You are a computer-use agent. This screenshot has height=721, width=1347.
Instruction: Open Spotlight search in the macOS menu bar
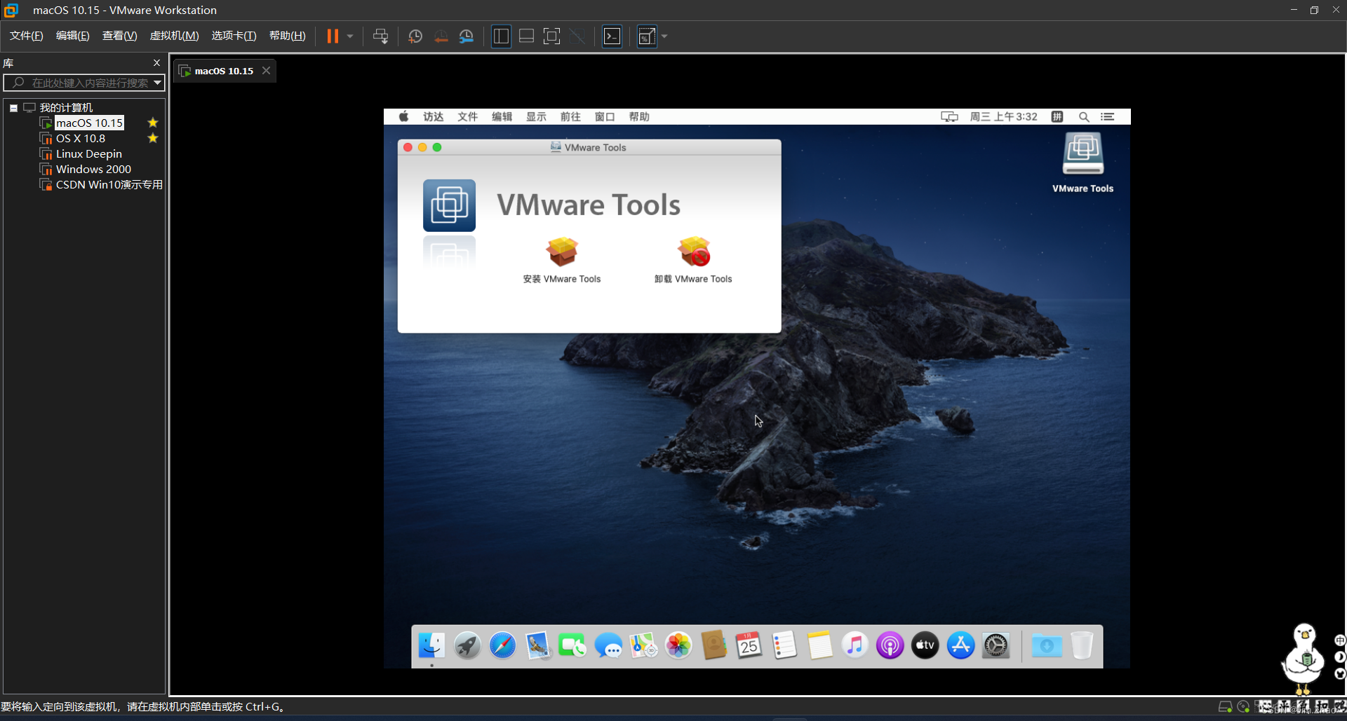[1084, 117]
